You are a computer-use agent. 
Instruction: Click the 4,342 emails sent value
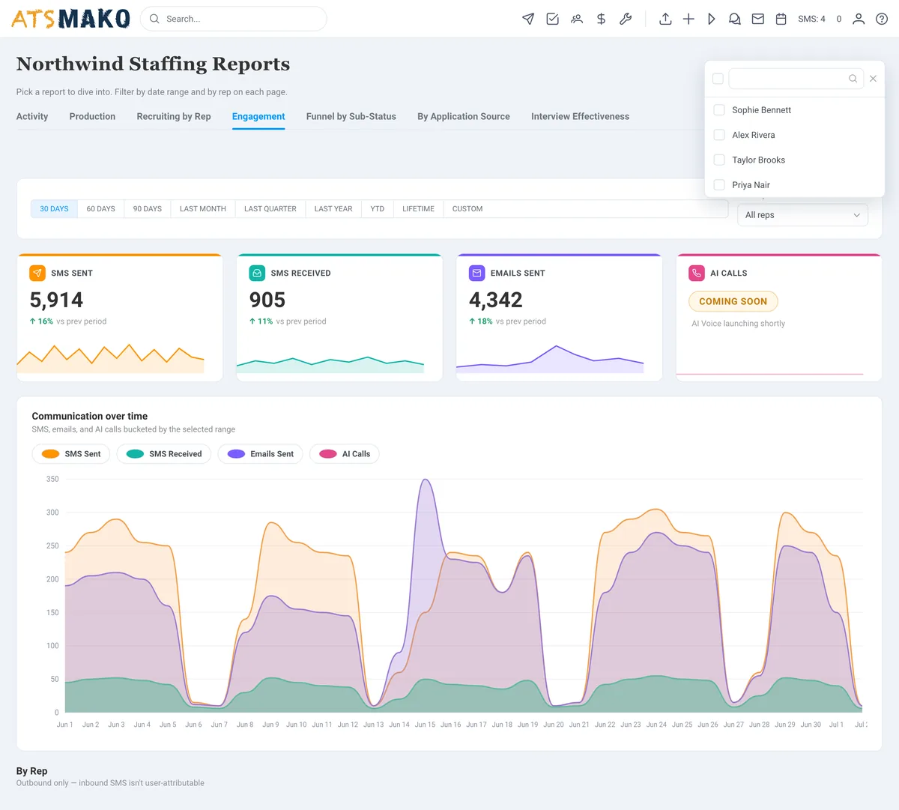(x=496, y=300)
